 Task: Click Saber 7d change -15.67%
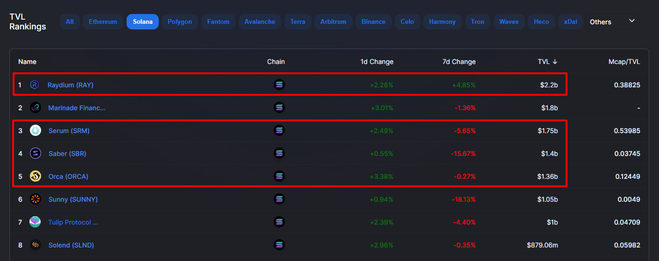point(462,154)
